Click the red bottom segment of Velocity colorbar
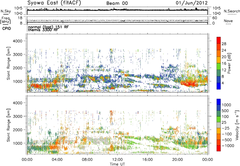This screenshot has width=240, height=166. click(219, 148)
